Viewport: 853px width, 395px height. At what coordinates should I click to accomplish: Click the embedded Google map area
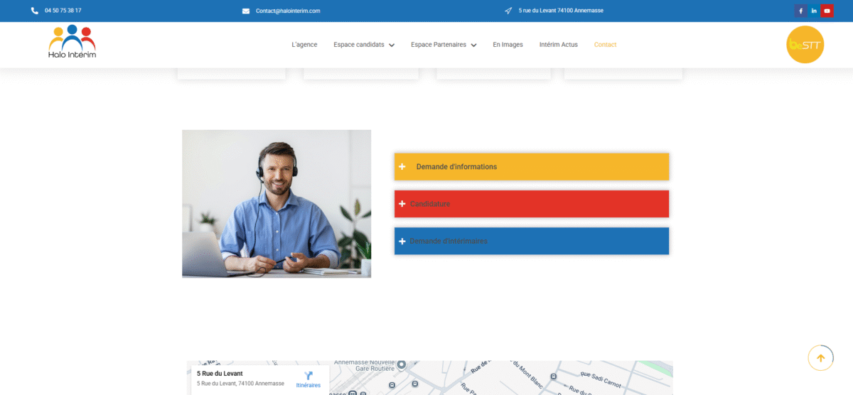tap(429, 378)
